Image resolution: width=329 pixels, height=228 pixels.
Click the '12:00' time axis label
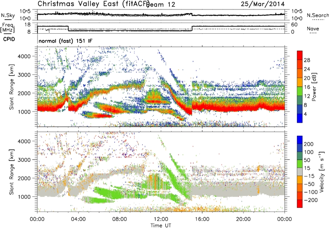[161, 219]
